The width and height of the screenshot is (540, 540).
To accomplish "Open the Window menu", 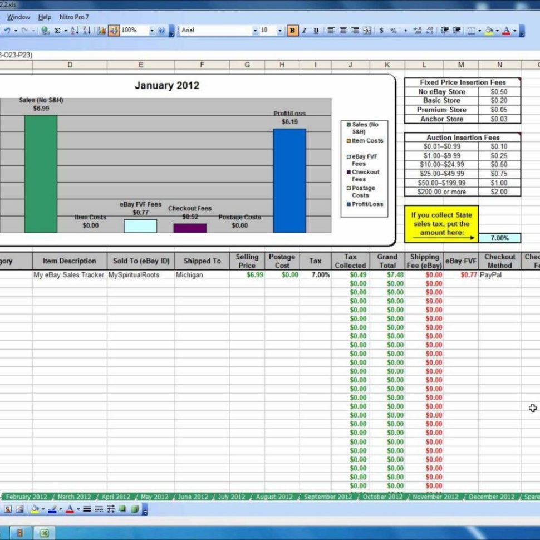I will point(18,17).
